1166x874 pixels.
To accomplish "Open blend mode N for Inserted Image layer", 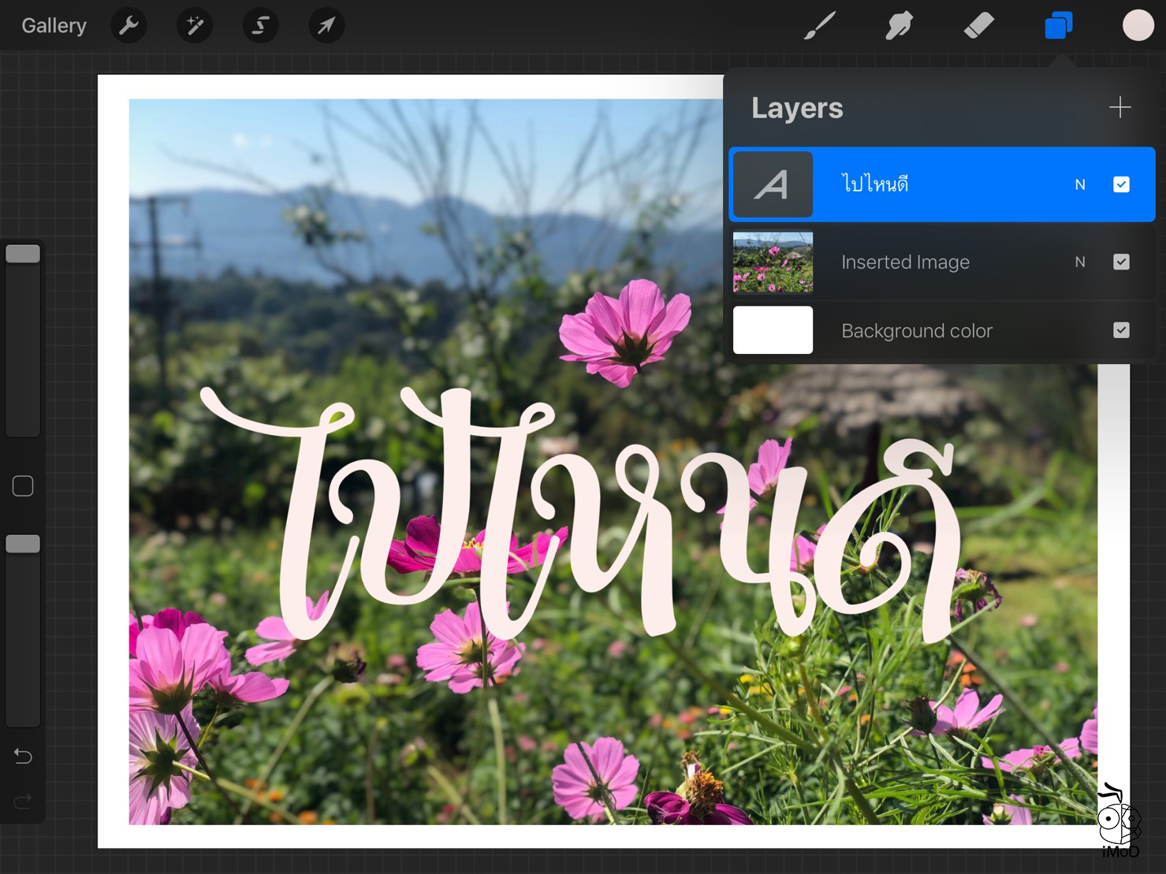I will (x=1079, y=262).
